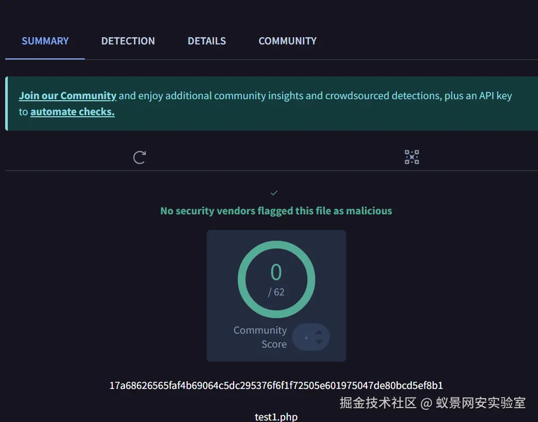Screen dimensions: 538x422
Task: Select the SHA-256 file hash text
Action: (276, 385)
